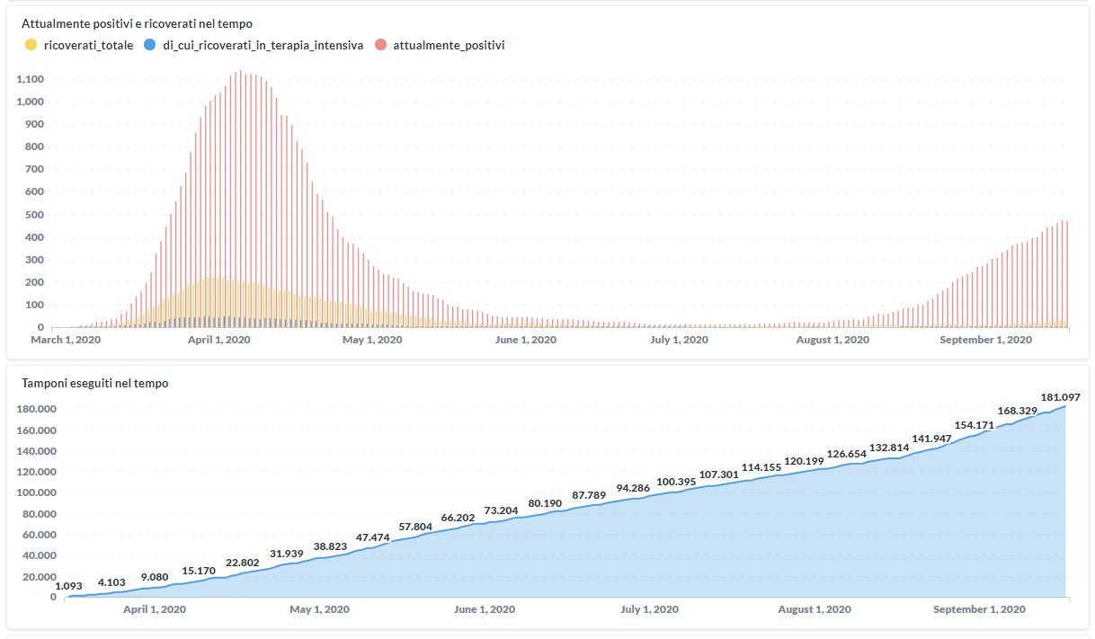Click 'June 1, 2020' on the top chart axis
1095x639 pixels.
526,340
